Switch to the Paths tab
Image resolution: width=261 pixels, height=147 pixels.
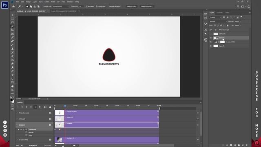coord(228,13)
